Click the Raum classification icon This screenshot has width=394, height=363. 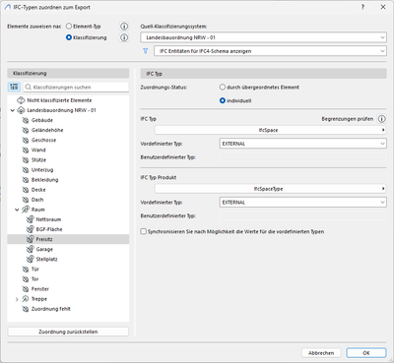point(26,210)
